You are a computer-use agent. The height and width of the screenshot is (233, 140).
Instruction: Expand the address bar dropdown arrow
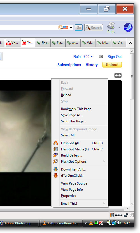[x=71, y=27]
